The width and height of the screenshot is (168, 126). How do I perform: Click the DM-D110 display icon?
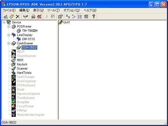(19, 39)
